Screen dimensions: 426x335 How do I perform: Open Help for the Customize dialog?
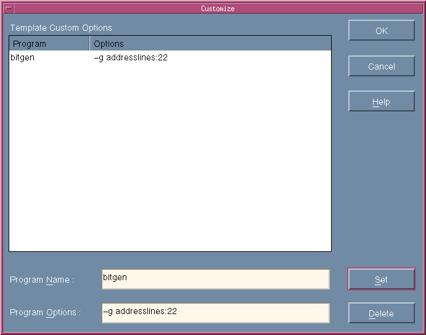(381, 102)
